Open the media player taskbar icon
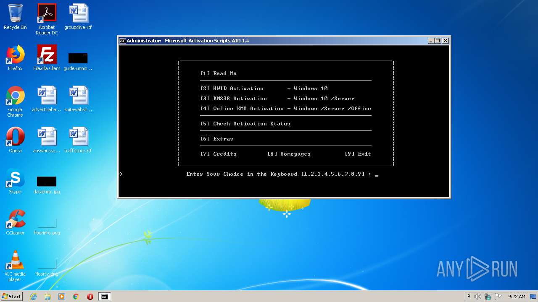The image size is (538, 302). (x=62, y=297)
